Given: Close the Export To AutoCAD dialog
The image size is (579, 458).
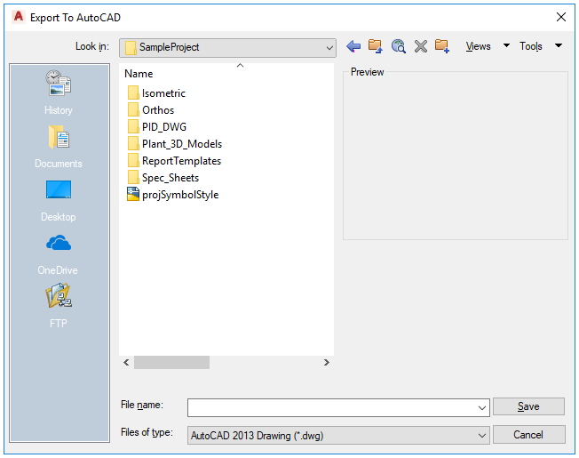Looking at the screenshot, I should click(x=561, y=17).
